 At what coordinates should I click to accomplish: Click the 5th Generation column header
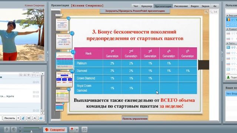pos(188,54)
